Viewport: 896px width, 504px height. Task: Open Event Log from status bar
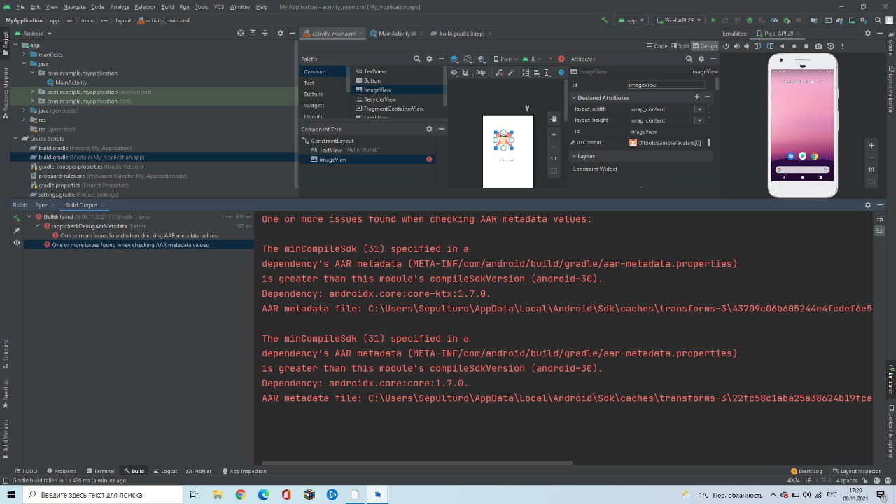click(x=806, y=471)
